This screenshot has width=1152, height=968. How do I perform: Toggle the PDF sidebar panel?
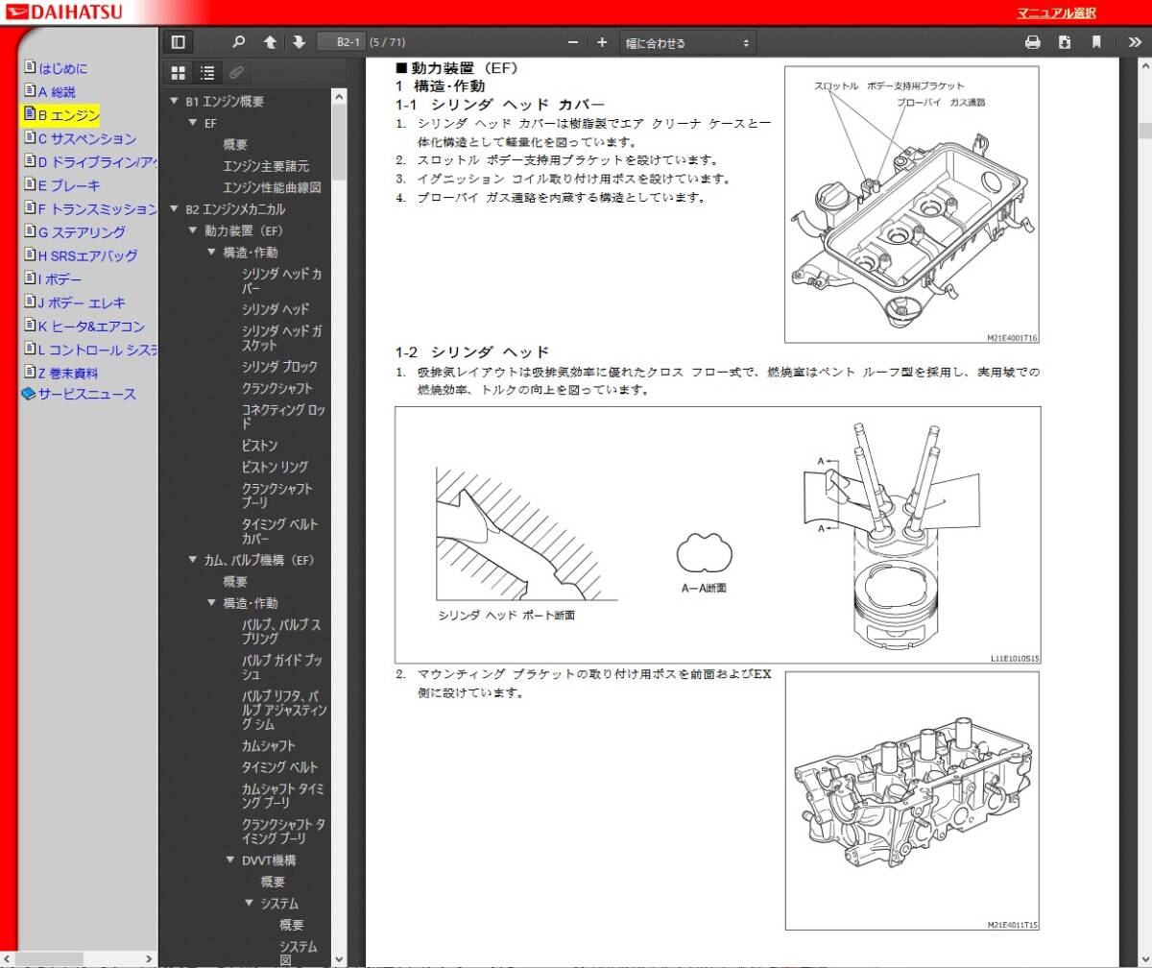178,42
